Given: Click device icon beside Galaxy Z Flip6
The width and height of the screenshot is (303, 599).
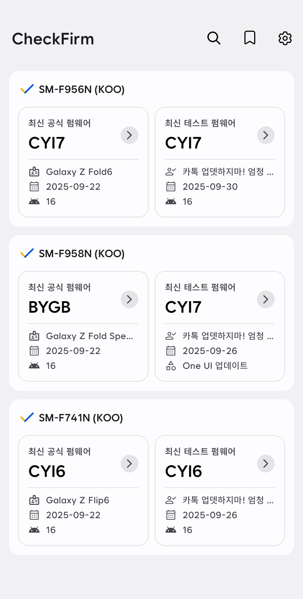Looking at the screenshot, I should 34,500.
